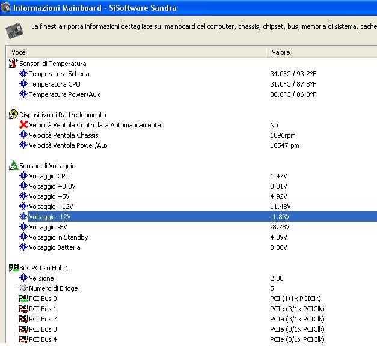377x346 pixels.
Task: Select the Velocità Ventola Power/Aux label
Action: [x=69, y=145]
